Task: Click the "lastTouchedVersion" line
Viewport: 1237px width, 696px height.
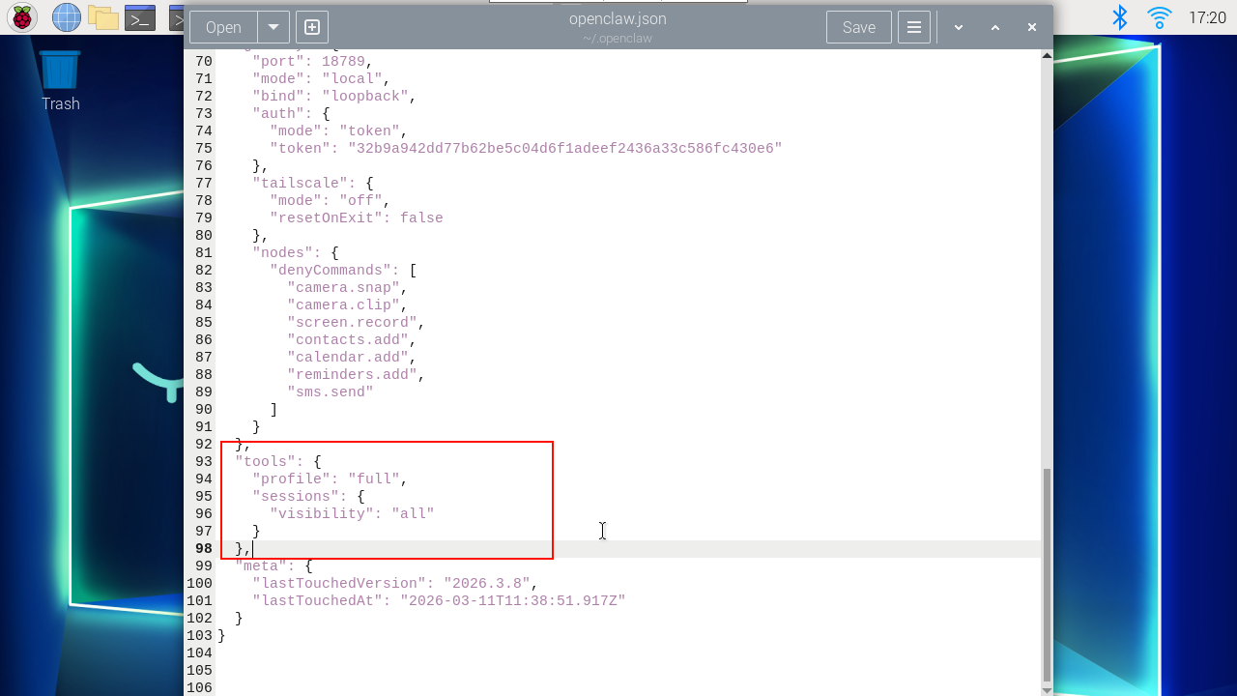Action: pyautogui.click(x=394, y=583)
